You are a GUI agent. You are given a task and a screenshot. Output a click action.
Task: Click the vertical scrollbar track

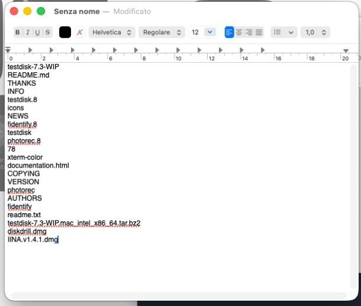point(353,177)
